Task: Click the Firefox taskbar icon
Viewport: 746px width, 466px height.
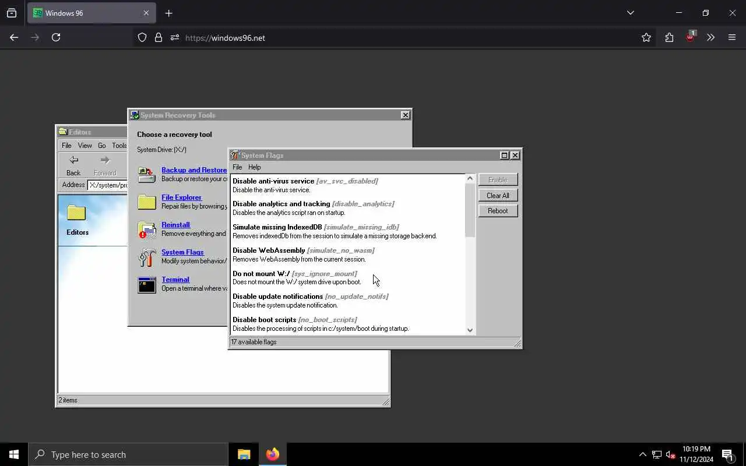Action: pos(272,454)
